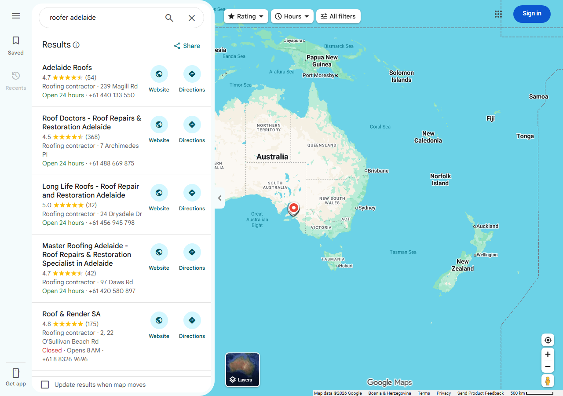The height and width of the screenshot is (396, 563).
Task: Share the search results
Action: pos(187,46)
